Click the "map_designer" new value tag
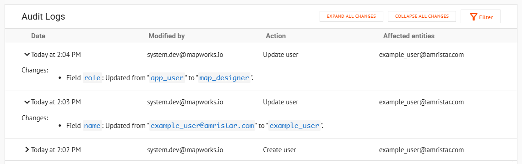Image resolution: width=522 pixels, height=164 pixels. click(224, 78)
